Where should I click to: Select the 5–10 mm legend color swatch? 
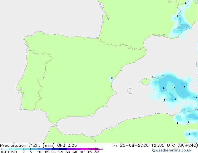(34, 149)
